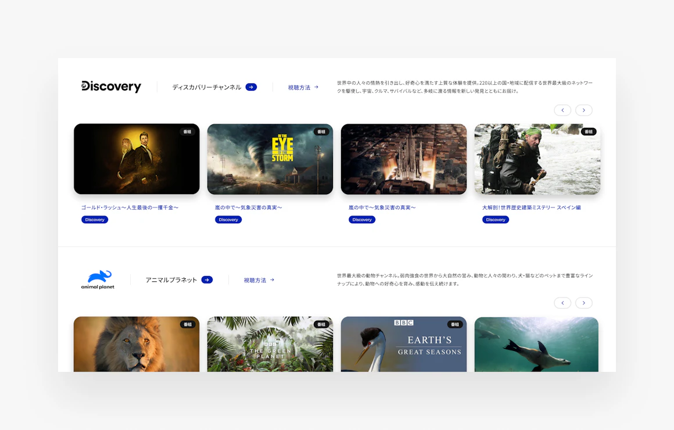Click 番組 badge on the gold rush thumbnail
The image size is (674, 430).
188,131
